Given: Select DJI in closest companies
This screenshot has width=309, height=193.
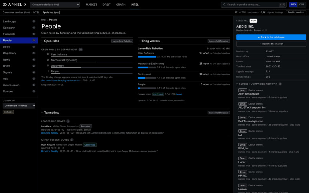Looking at the screenshot, I should click(x=240, y=135).
